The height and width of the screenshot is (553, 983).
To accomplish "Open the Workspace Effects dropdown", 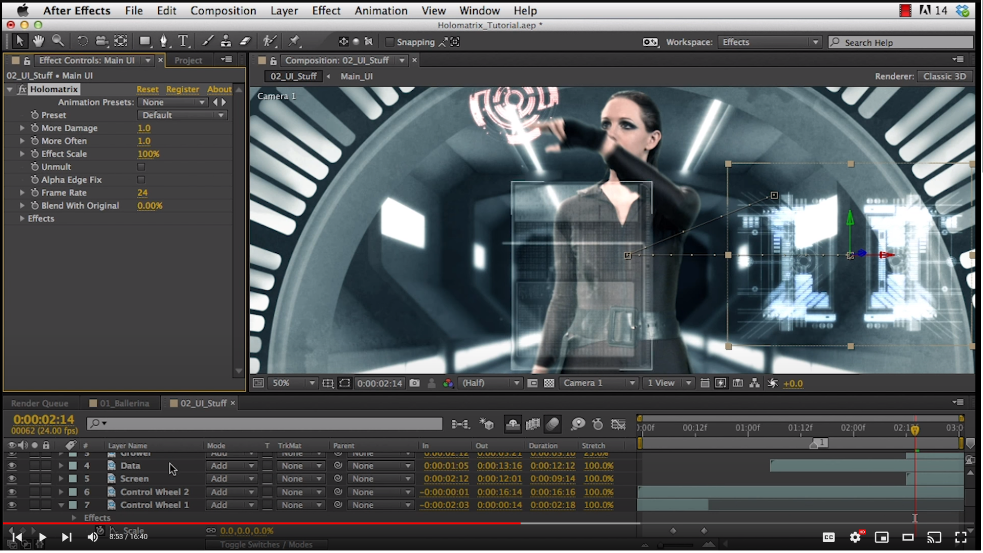I will point(770,42).
